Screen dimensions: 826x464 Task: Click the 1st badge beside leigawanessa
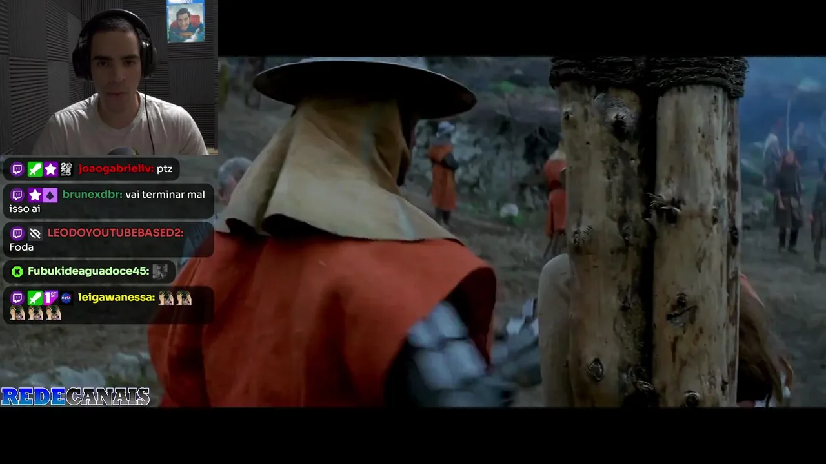(x=50, y=298)
